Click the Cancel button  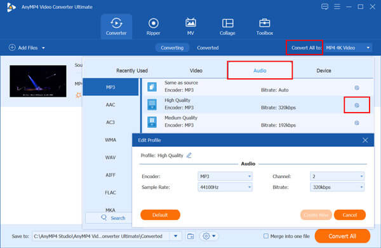350,215
